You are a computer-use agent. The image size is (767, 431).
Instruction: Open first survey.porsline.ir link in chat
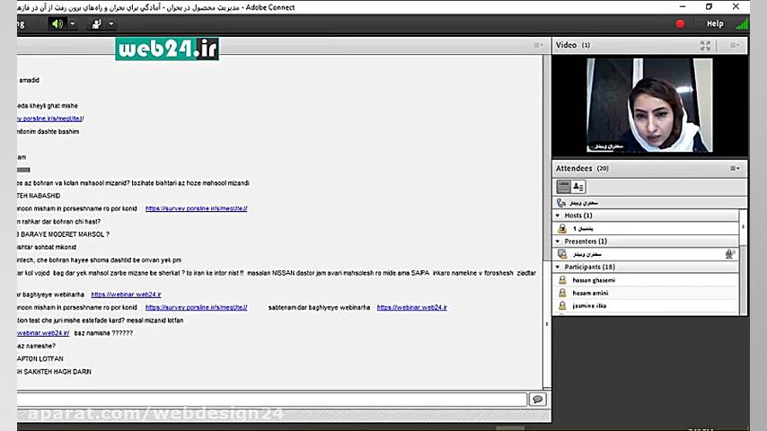coord(196,208)
